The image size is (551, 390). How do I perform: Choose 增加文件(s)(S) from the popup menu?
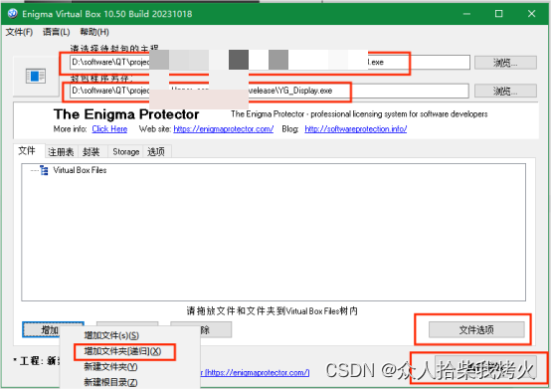point(111,335)
